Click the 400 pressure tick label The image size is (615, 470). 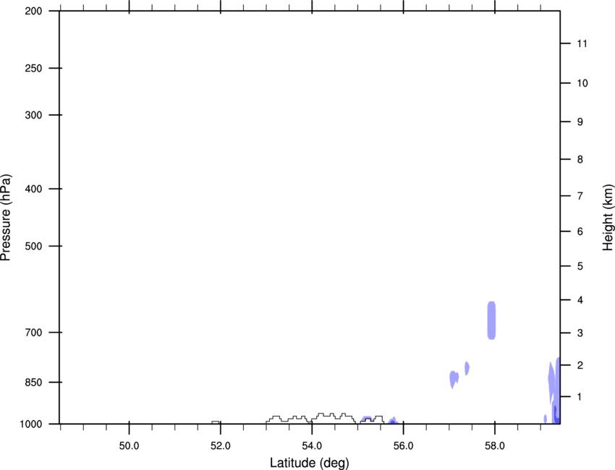[33, 189]
